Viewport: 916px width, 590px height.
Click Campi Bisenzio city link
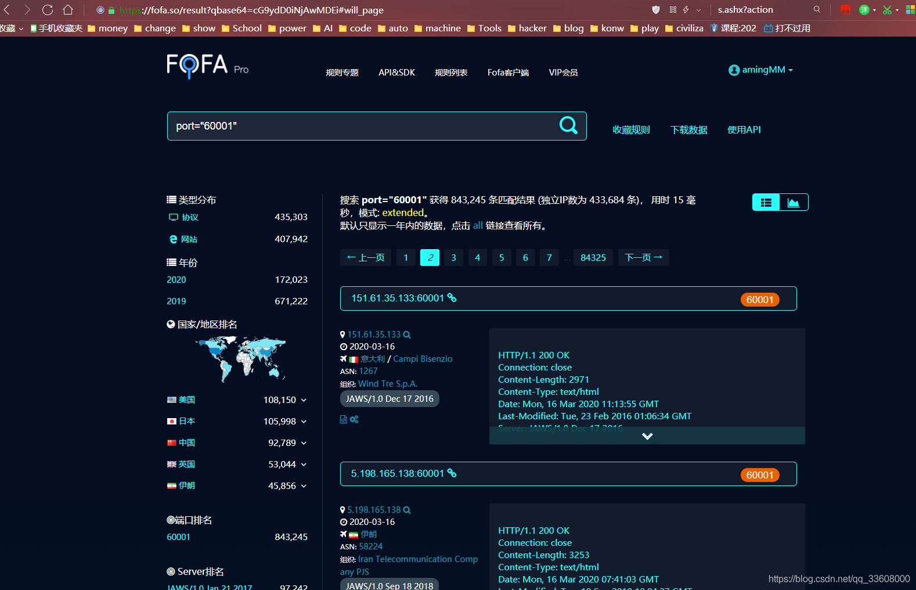click(423, 359)
